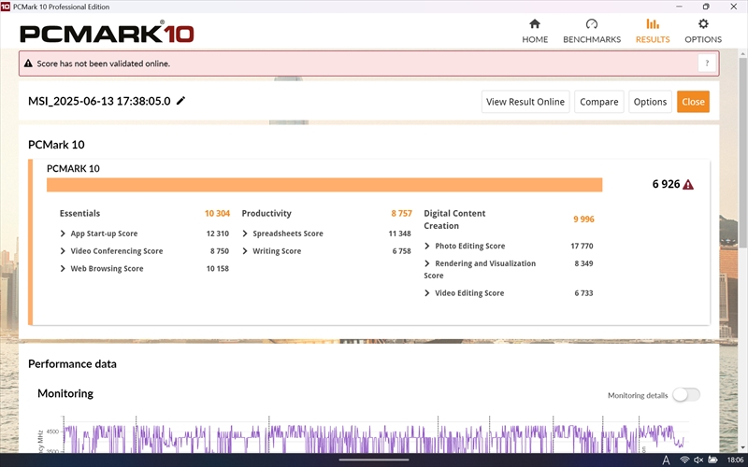Viewport: 748px width, 467px height.
Task: Open the OPTIONS tab
Action: (x=703, y=31)
